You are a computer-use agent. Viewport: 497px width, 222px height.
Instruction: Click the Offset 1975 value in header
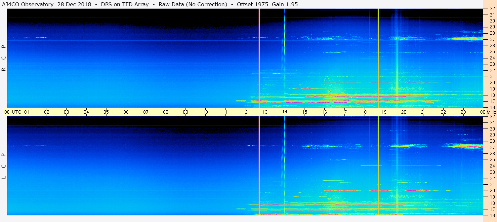pos(252,4)
